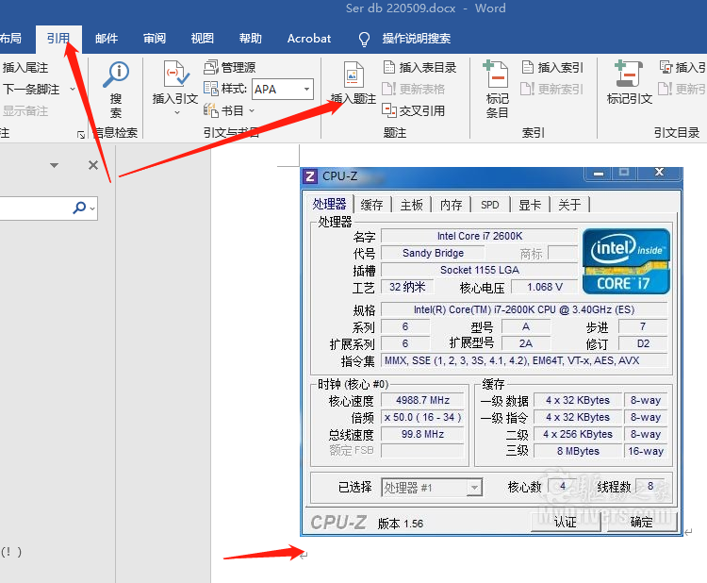The height and width of the screenshot is (583, 707).
Task: Place cursor at paragraph mark below image
Action: click(304, 555)
